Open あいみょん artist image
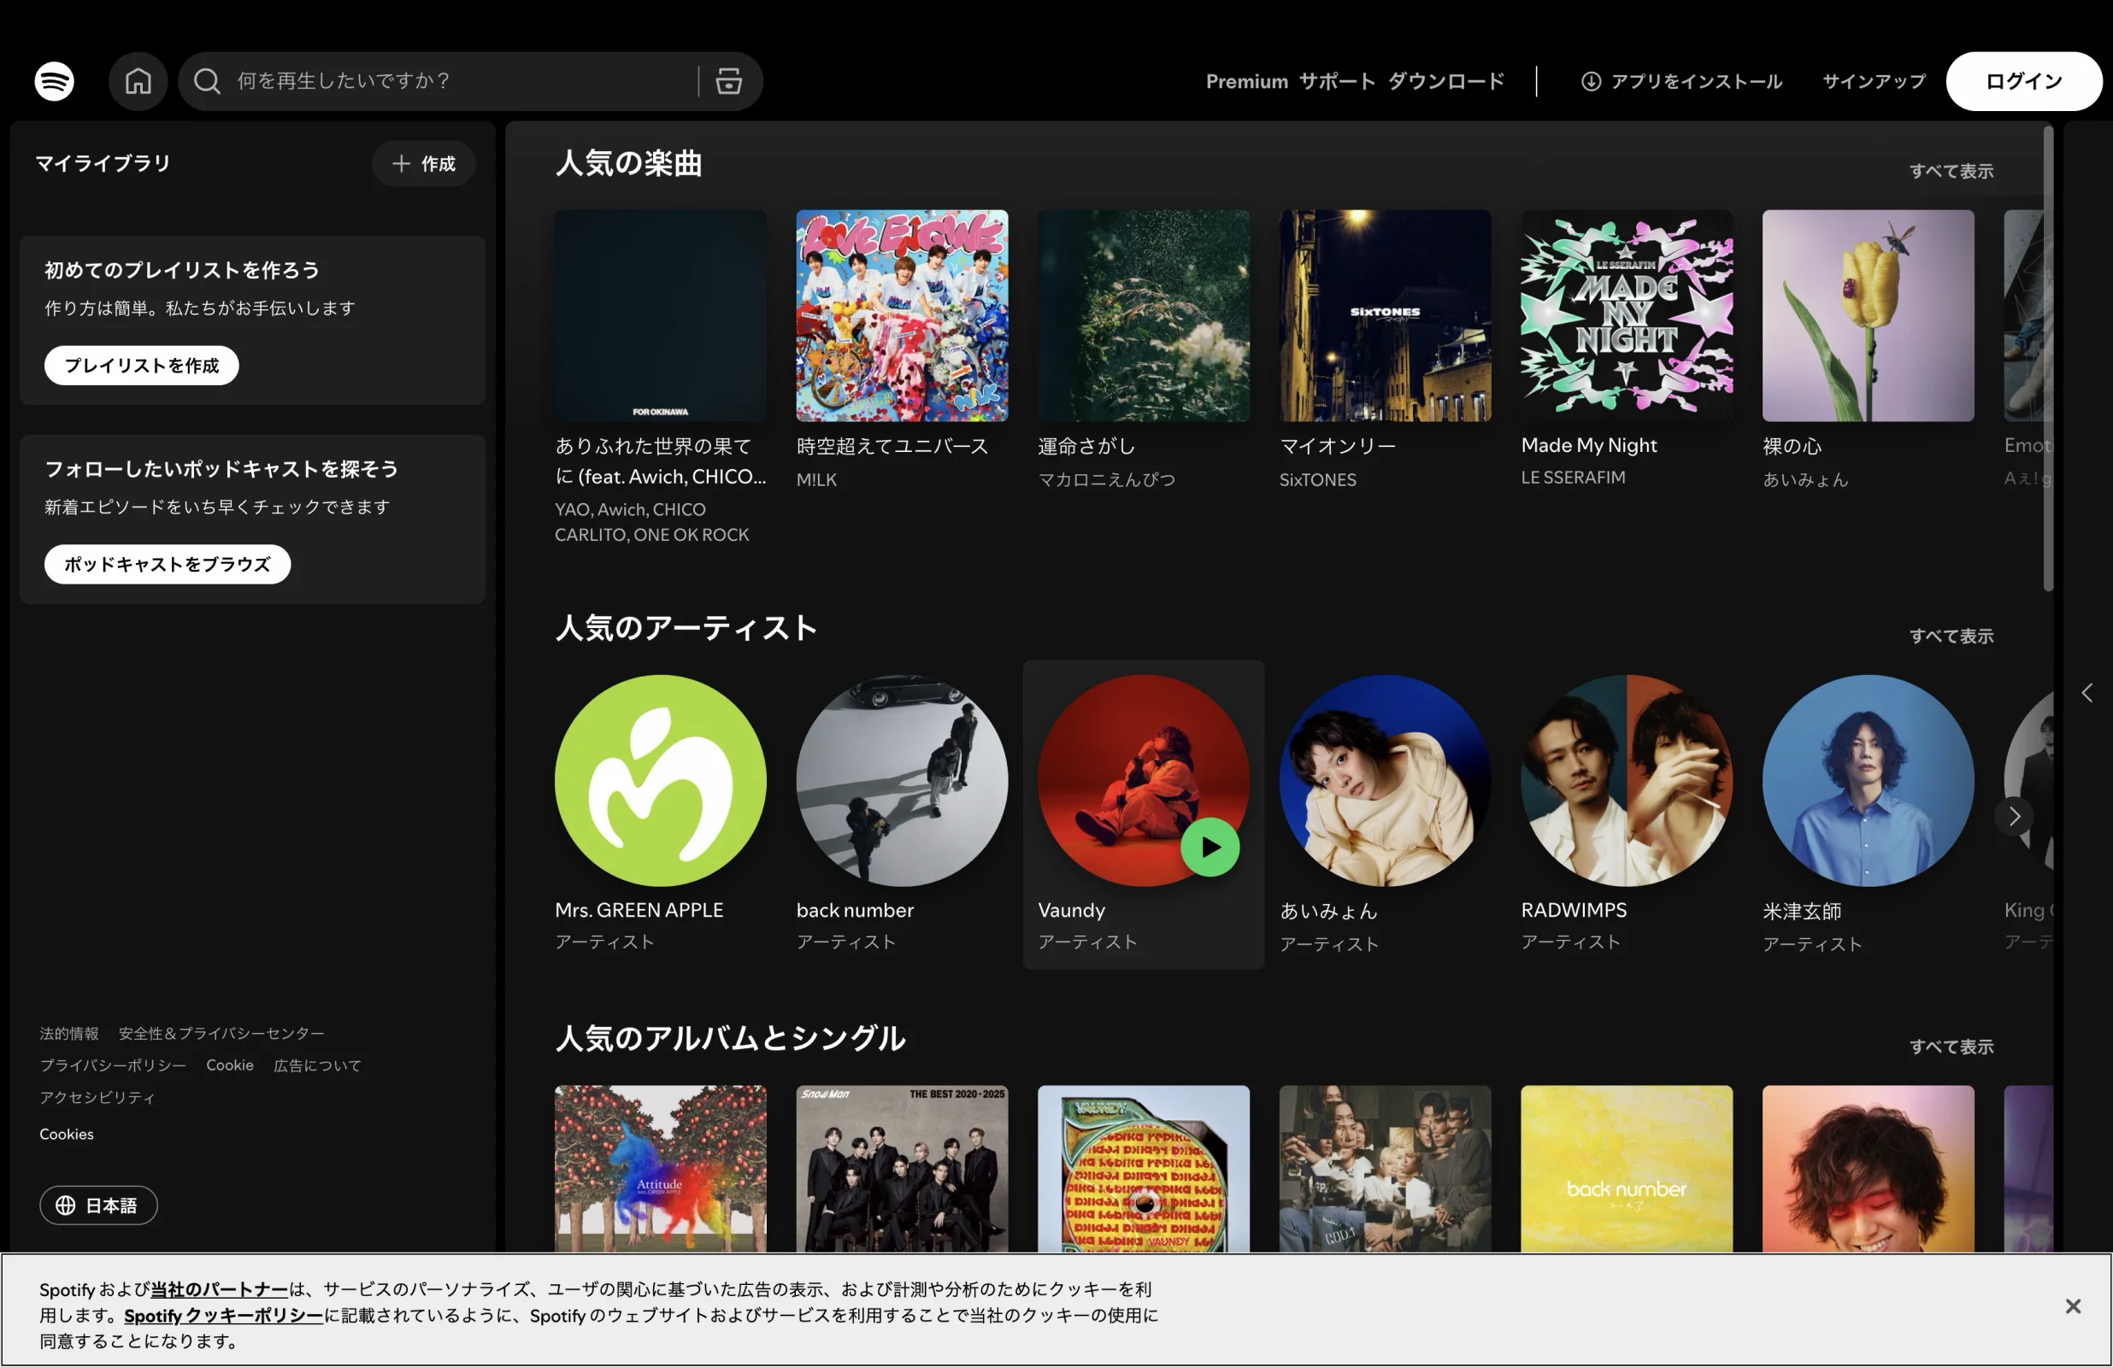The image size is (2113, 1367). [x=1385, y=780]
